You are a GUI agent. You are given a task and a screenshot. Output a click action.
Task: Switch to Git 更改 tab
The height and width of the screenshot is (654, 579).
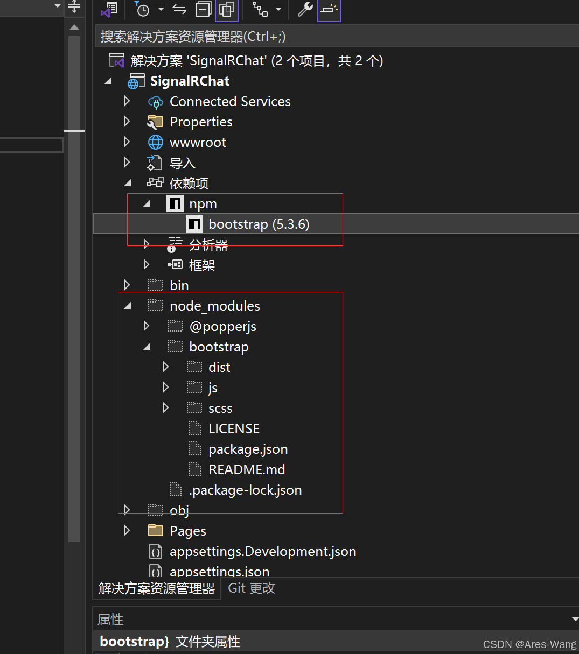pos(252,588)
